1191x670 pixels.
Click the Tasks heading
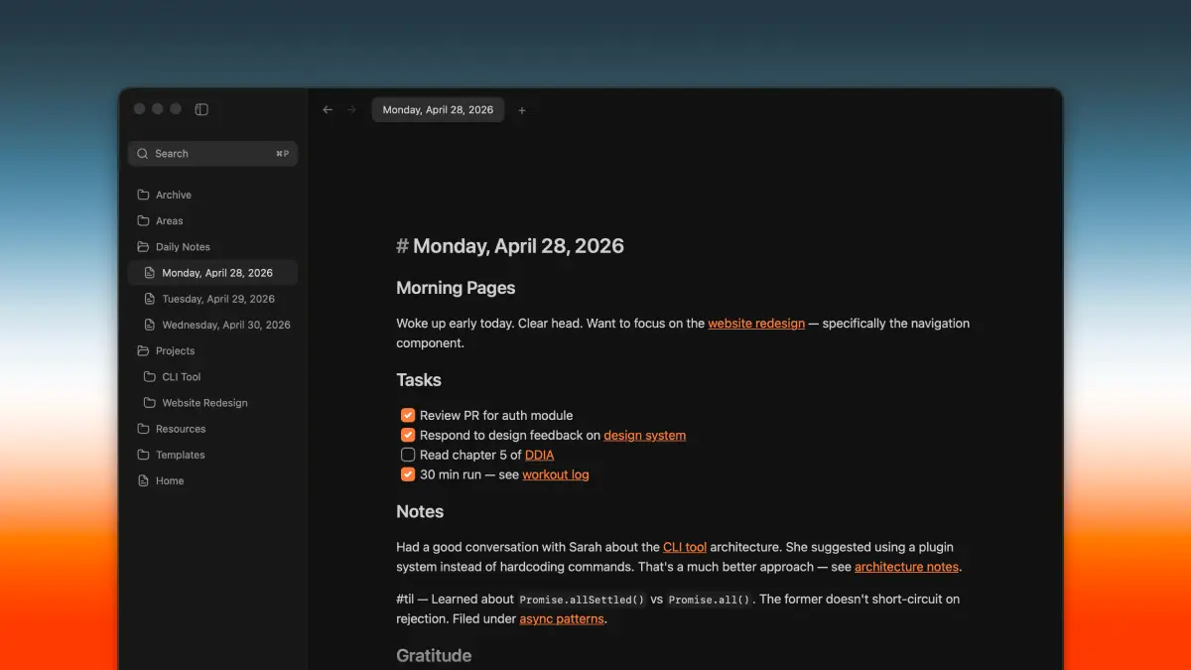[x=419, y=380]
